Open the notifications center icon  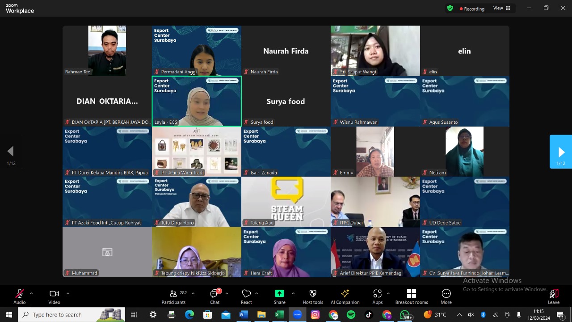click(560, 315)
